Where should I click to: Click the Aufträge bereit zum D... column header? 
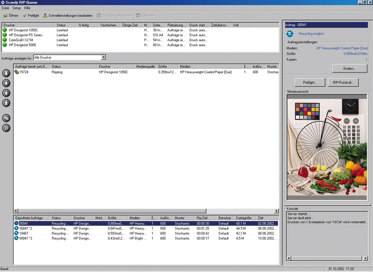click(31, 66)
